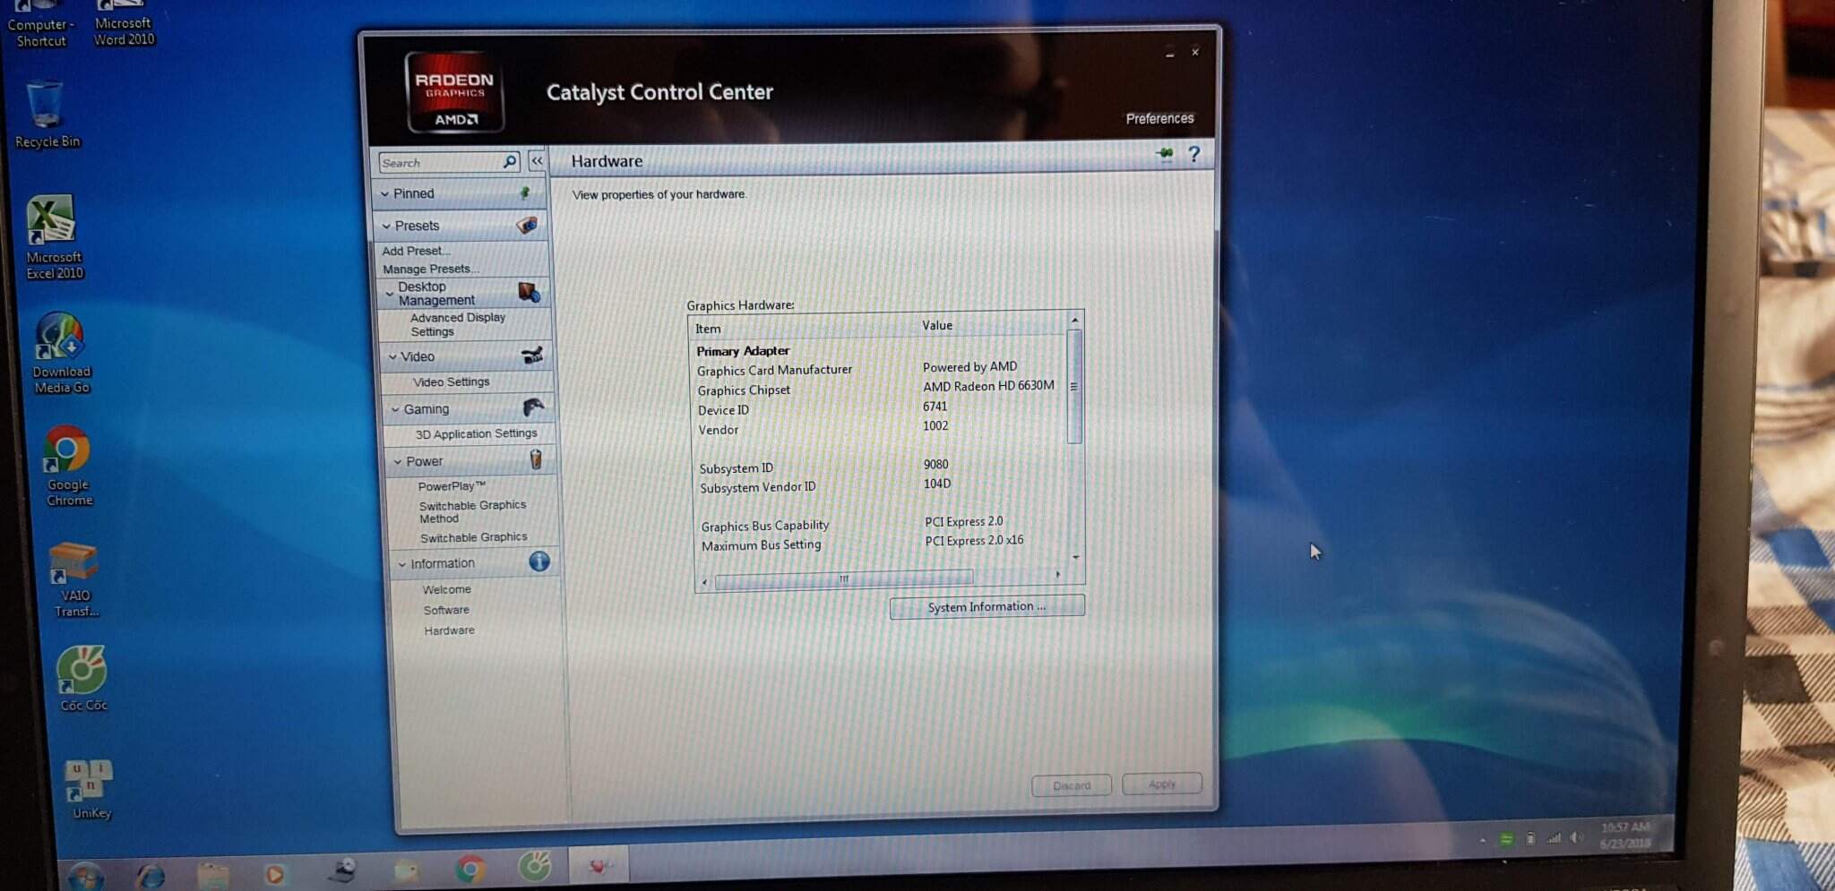Click the System Information button
Screen dimensions: 1835x891
pos(986,607)
